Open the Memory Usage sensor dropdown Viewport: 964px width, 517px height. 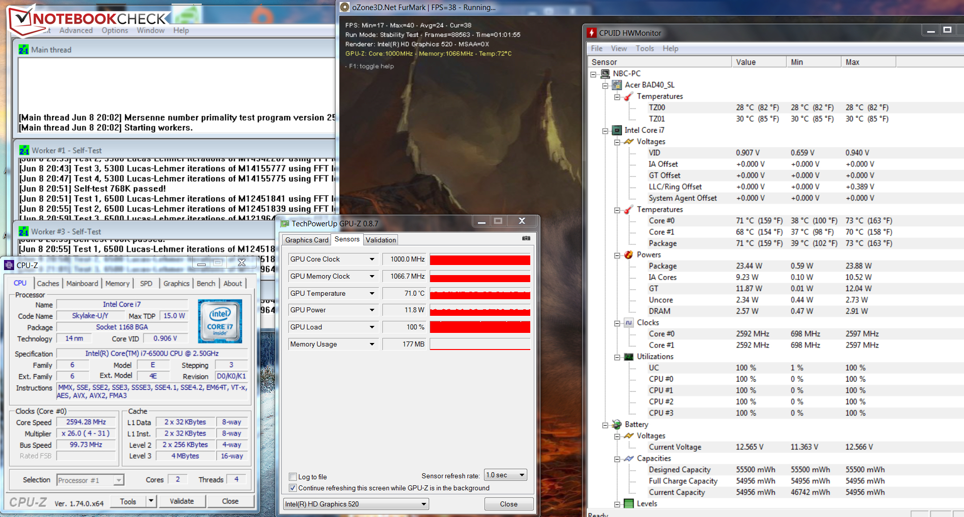pos(372,344)
